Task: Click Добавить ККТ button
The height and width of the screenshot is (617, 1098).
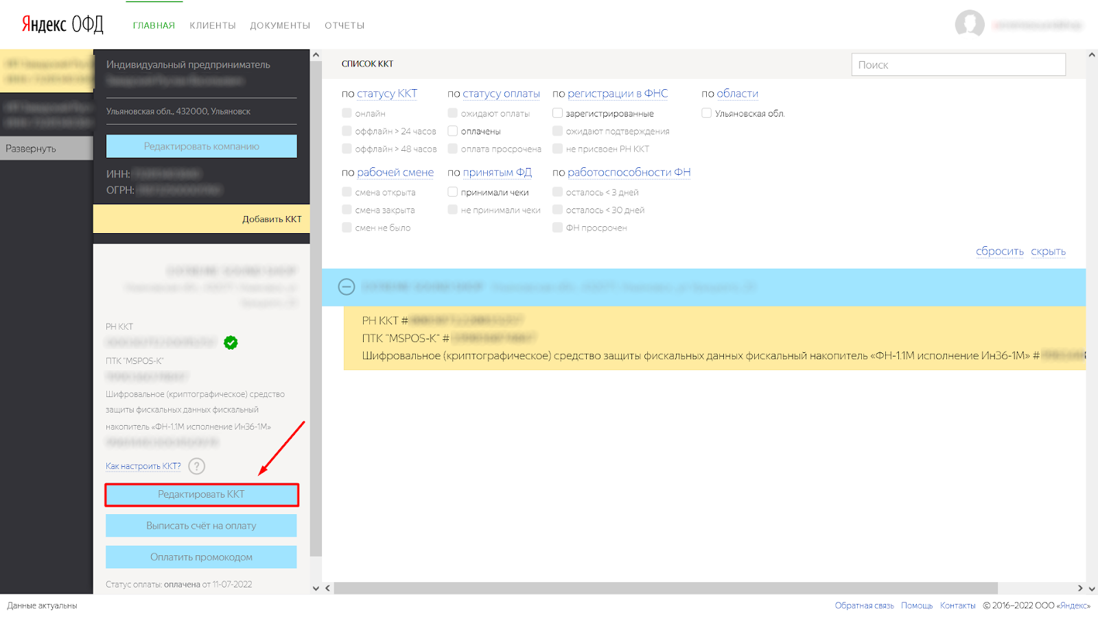Action: [x=202, y=219]
